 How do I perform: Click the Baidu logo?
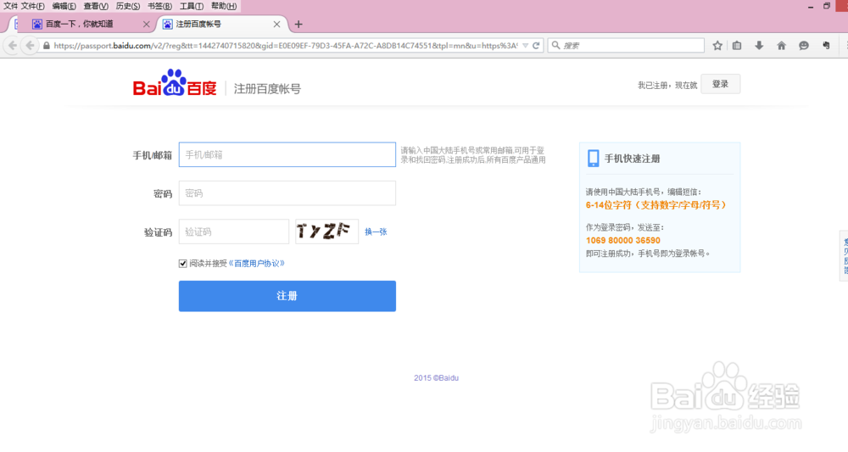pyautogui.click(x=174, y=83)
